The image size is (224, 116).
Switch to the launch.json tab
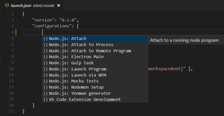20,5
